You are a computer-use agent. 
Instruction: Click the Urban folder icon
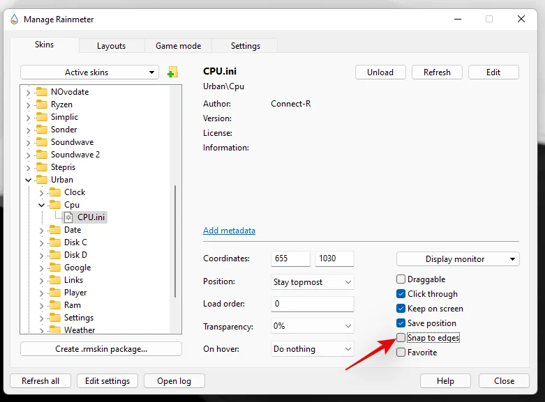(x=42, y=180)
